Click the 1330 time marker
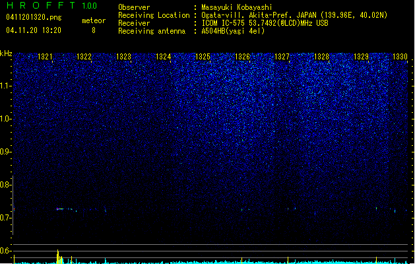The height and width of the screenshot is (264, 415). click(x=400, y=57)
